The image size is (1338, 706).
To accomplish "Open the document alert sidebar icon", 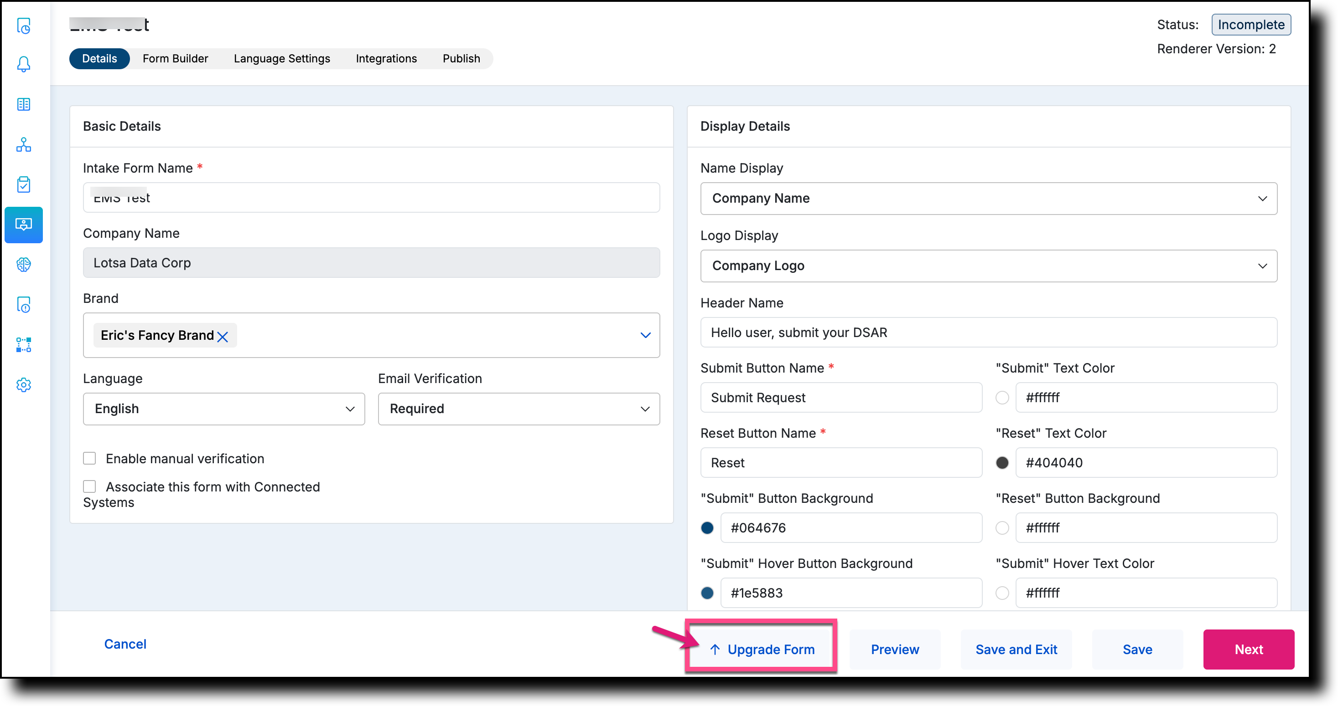I will click(24, 305).
